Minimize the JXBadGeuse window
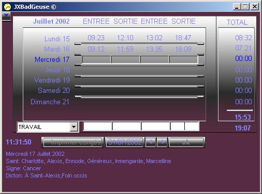262x194 pixels. (237, 7)
